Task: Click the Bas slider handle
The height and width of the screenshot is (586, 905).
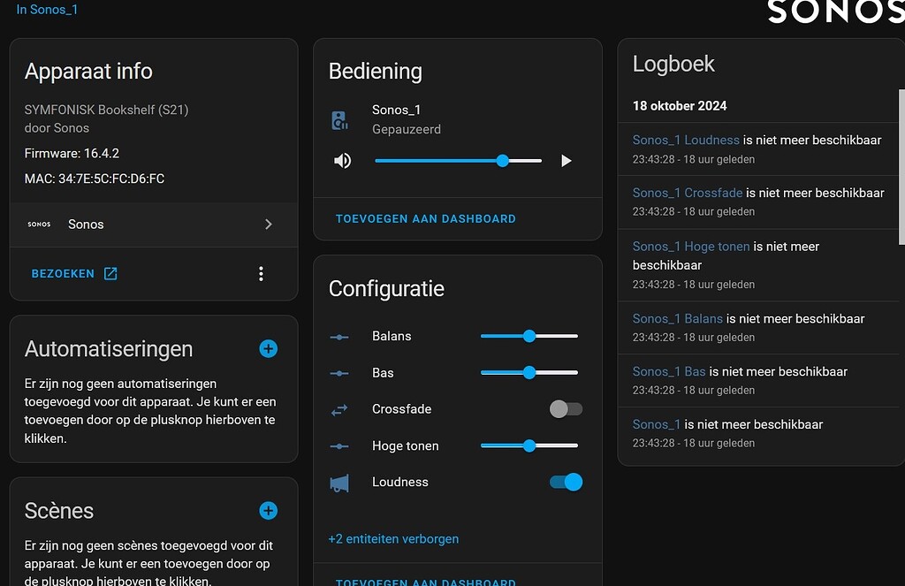Action: [529, 373]
